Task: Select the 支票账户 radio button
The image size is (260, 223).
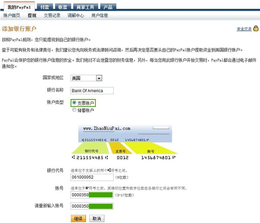Action: click(74, 103)
